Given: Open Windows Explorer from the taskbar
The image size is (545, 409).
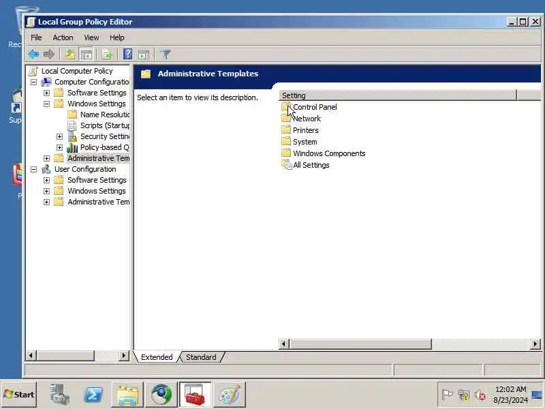Looking at the screenshot, I should point(127,395).
